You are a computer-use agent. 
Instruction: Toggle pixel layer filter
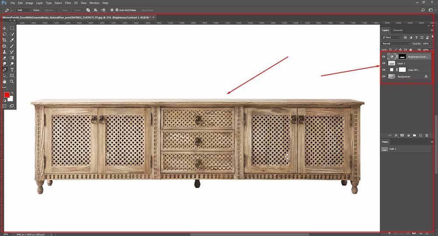(405, 37)
